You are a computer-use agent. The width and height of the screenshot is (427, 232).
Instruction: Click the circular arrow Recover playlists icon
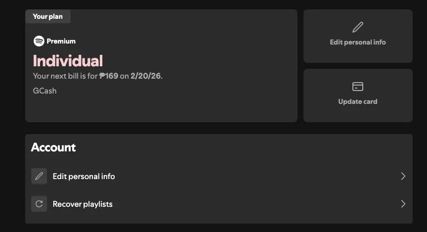(39, 204)
